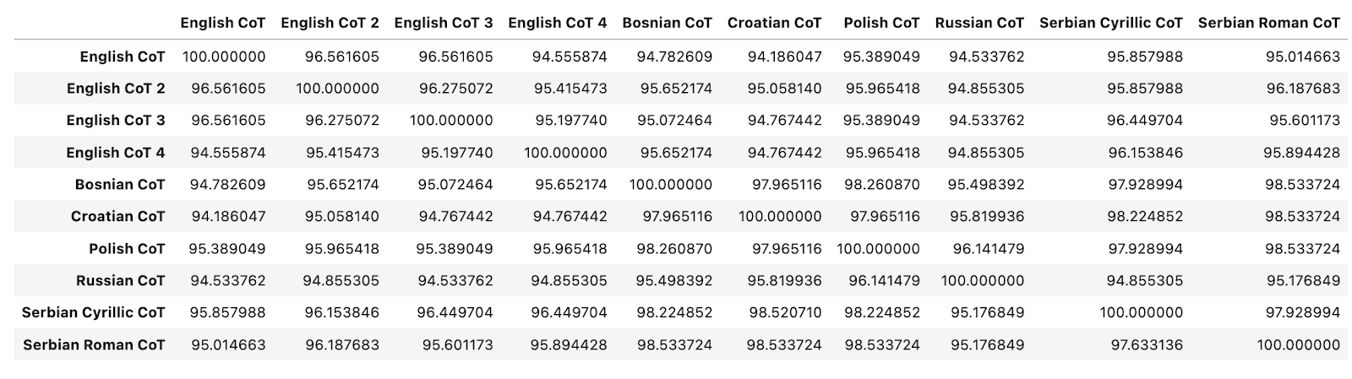
Task: Click the Polish CoT row label
Action: [x=127, y=248]
